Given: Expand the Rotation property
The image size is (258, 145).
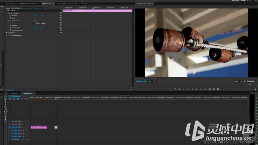Looking at the screenshot, I should (8, 25).
